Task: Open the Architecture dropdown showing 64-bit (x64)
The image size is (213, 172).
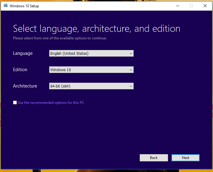Action: coord(91,86)
